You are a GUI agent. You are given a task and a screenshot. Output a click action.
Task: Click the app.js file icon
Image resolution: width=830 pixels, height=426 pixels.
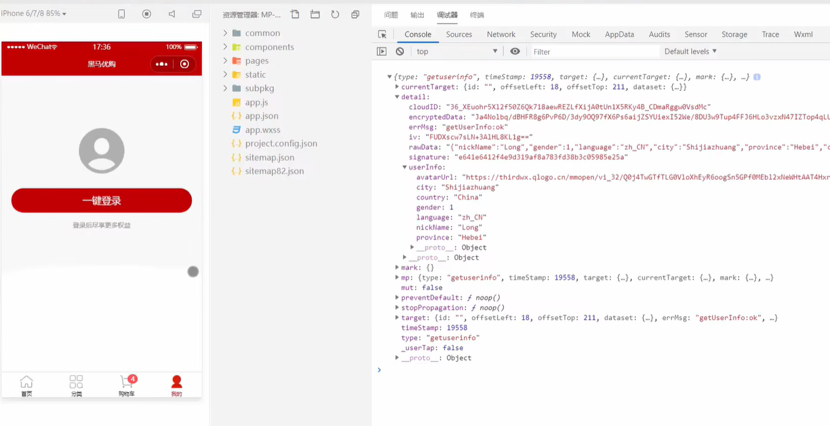pos(237,103)
